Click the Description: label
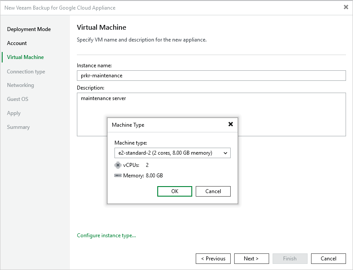Image resolution: width=353 pixels, height=270 pixels. [90, 88]
